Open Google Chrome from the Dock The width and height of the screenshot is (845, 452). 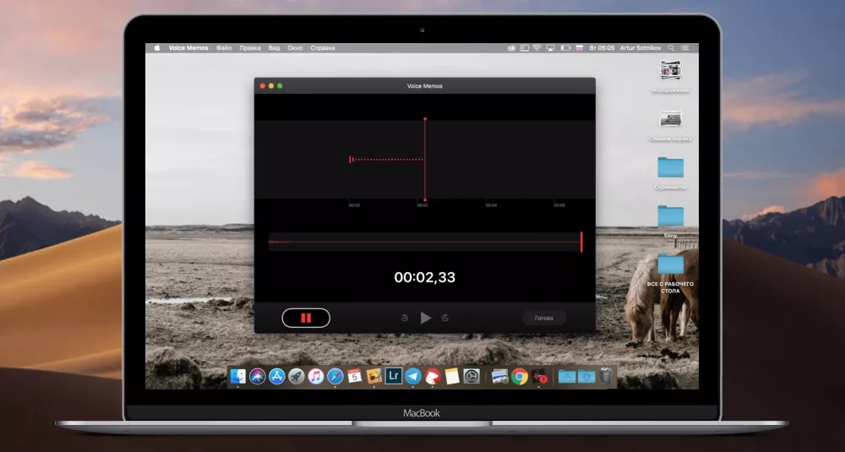coord(520,376)
